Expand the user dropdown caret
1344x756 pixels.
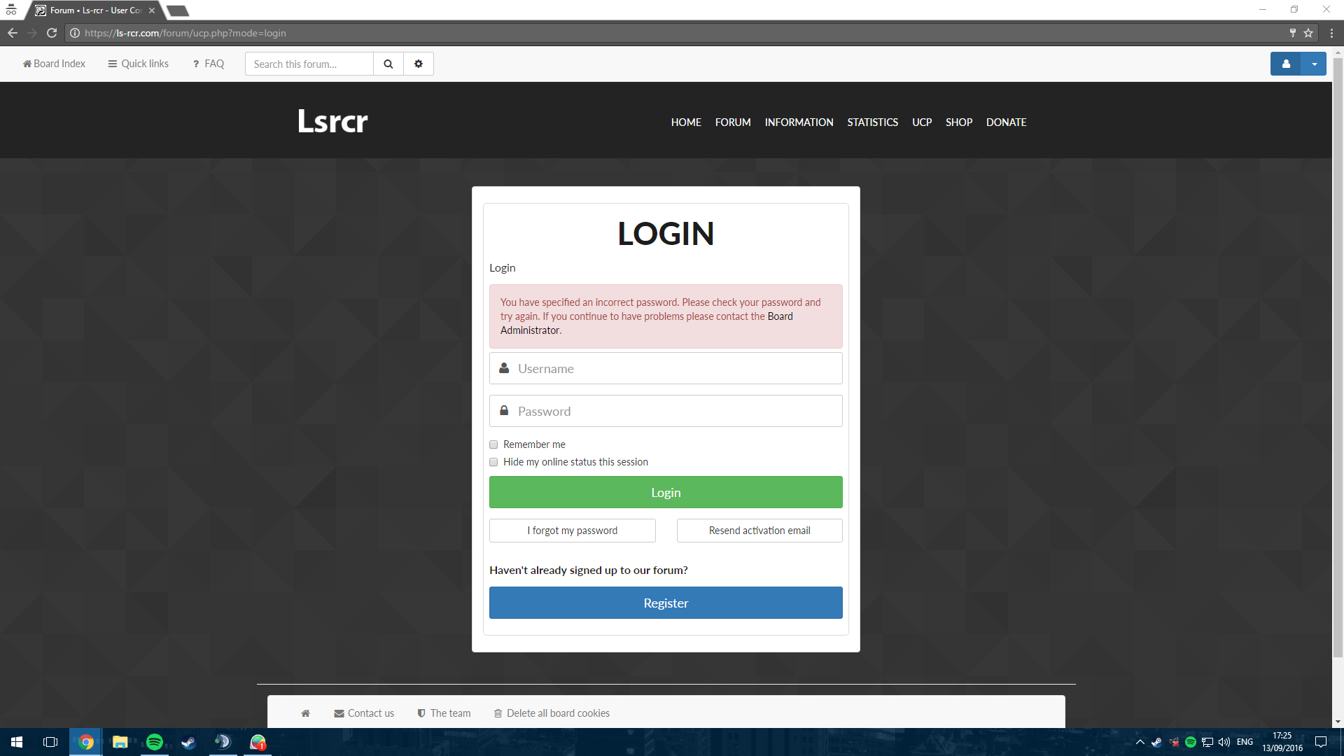pyautogui.click(x=1314, y=64)
